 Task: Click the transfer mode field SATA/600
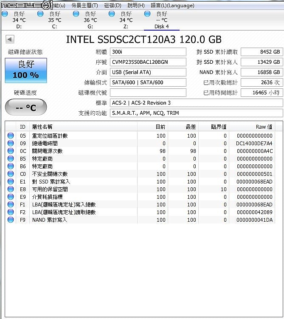coord(148,82)
